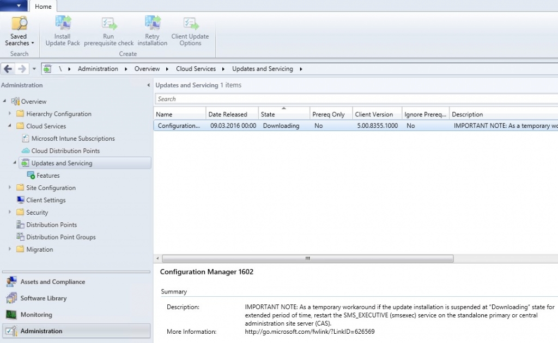Click the Security folder icon

pos(20,212)
